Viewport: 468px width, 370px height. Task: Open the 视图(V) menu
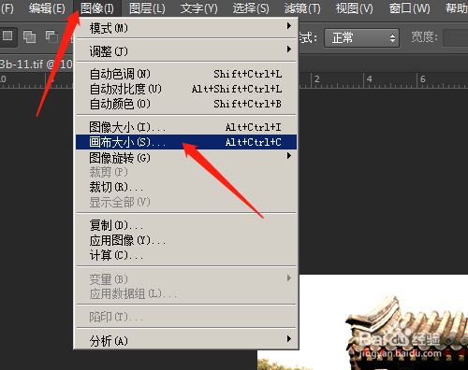coord(354,8)
